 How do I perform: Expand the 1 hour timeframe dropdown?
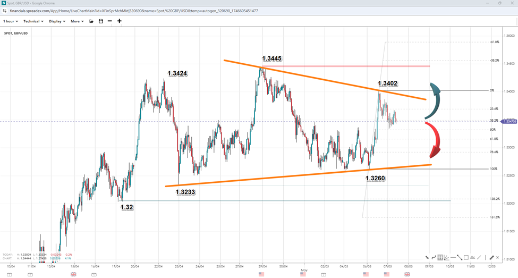pyautogui.click(x=11, y=21)
